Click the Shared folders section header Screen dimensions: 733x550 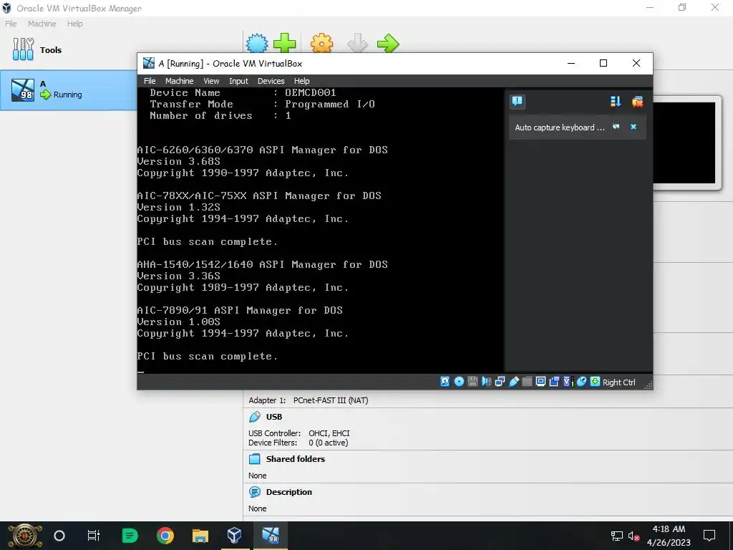(296, 459)
